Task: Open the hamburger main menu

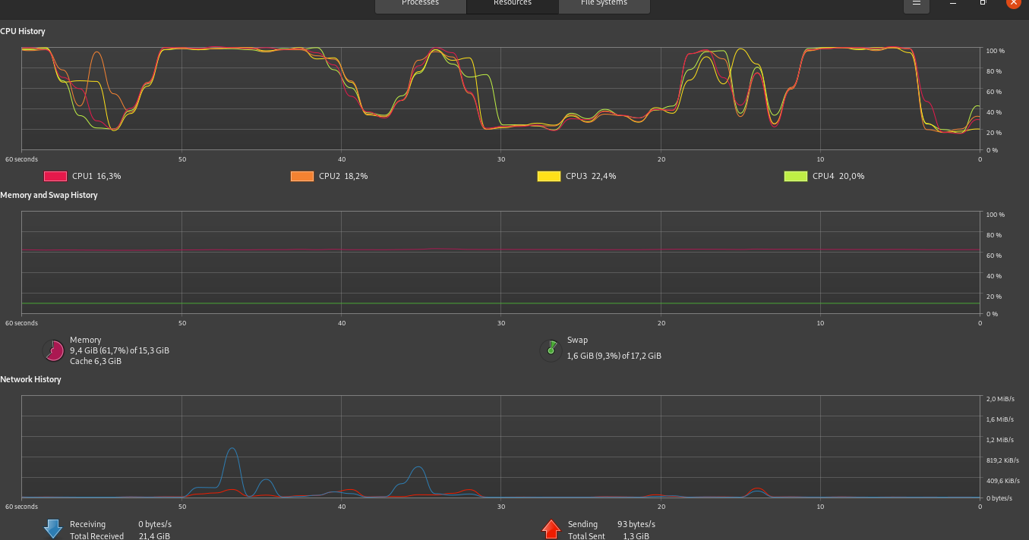Action: (916, 5)
